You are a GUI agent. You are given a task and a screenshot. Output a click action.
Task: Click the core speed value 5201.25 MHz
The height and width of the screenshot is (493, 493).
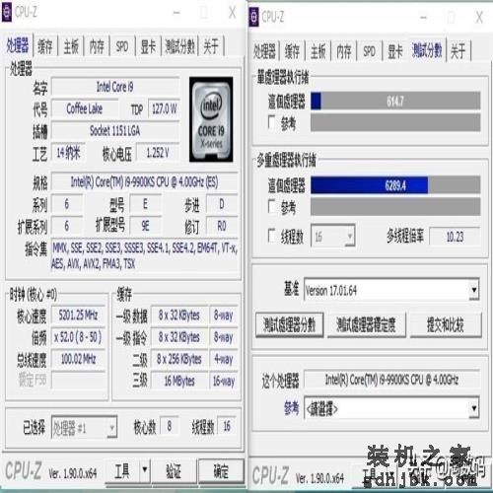(78, 316)
